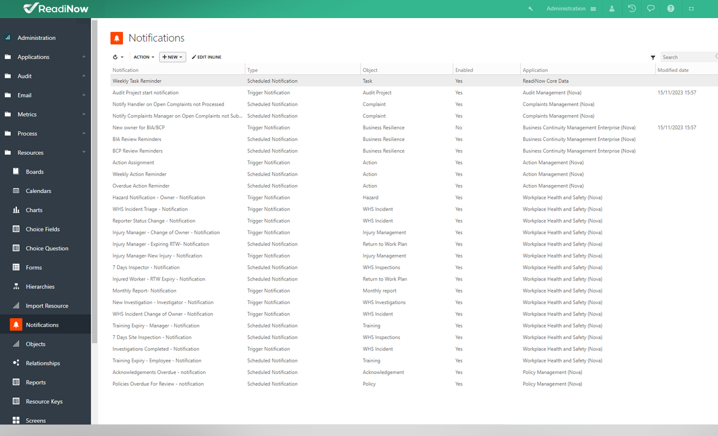718x436 pixels.
Task: Open the NEW dropdown button
Action: 172,57
